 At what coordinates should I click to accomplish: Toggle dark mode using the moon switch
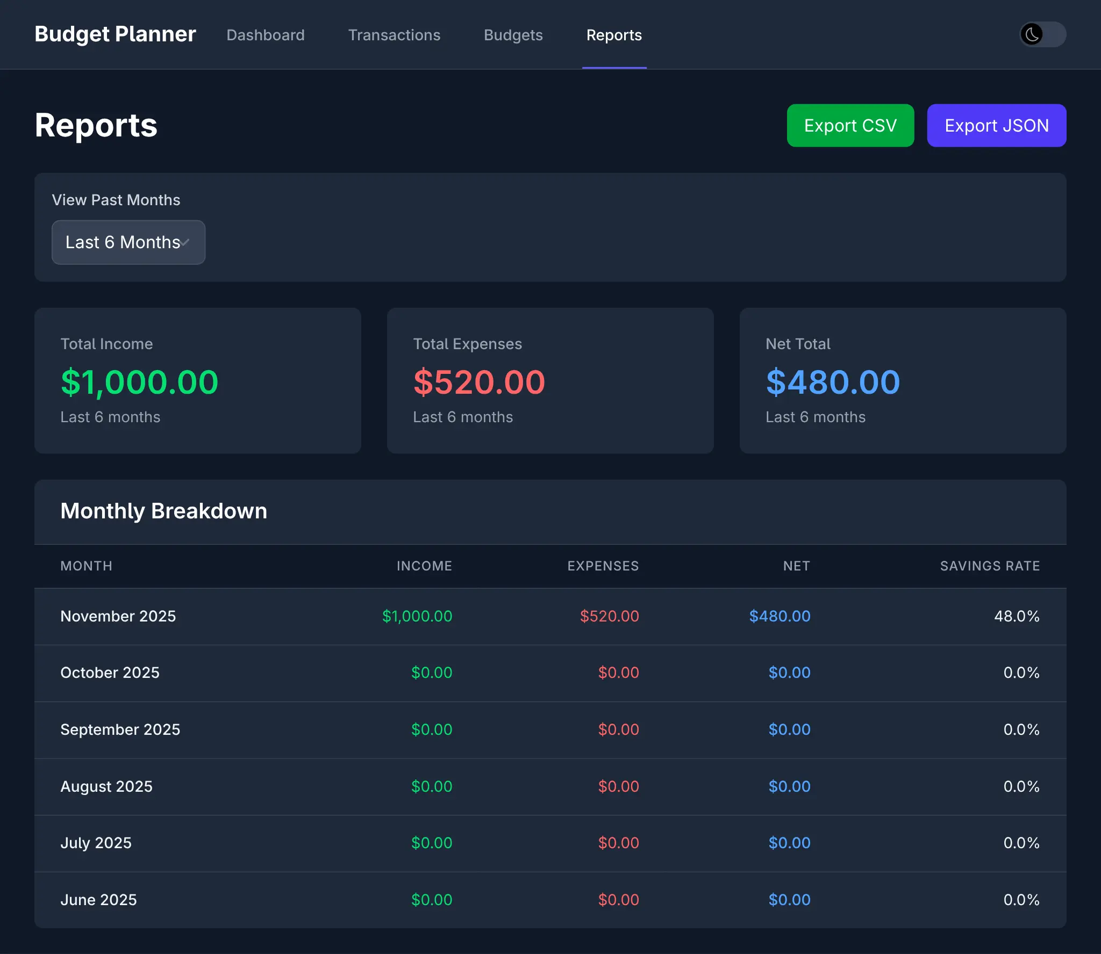pyautogui.click(x=1041, y=34)
